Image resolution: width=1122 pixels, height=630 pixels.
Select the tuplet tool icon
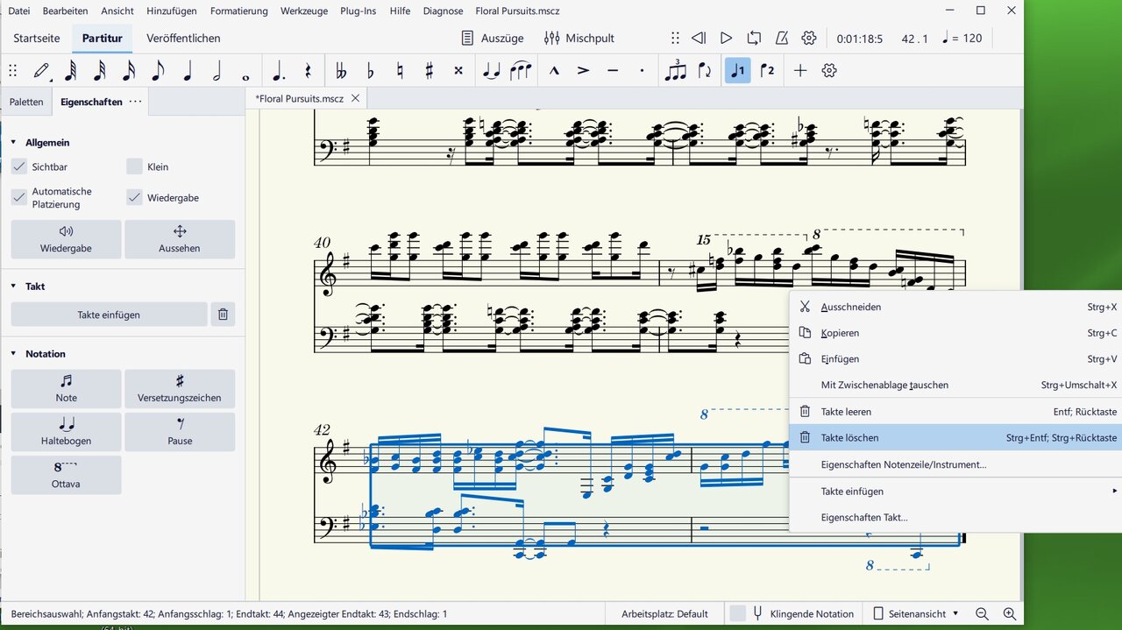pyautogui.click(x=675, y=71)
